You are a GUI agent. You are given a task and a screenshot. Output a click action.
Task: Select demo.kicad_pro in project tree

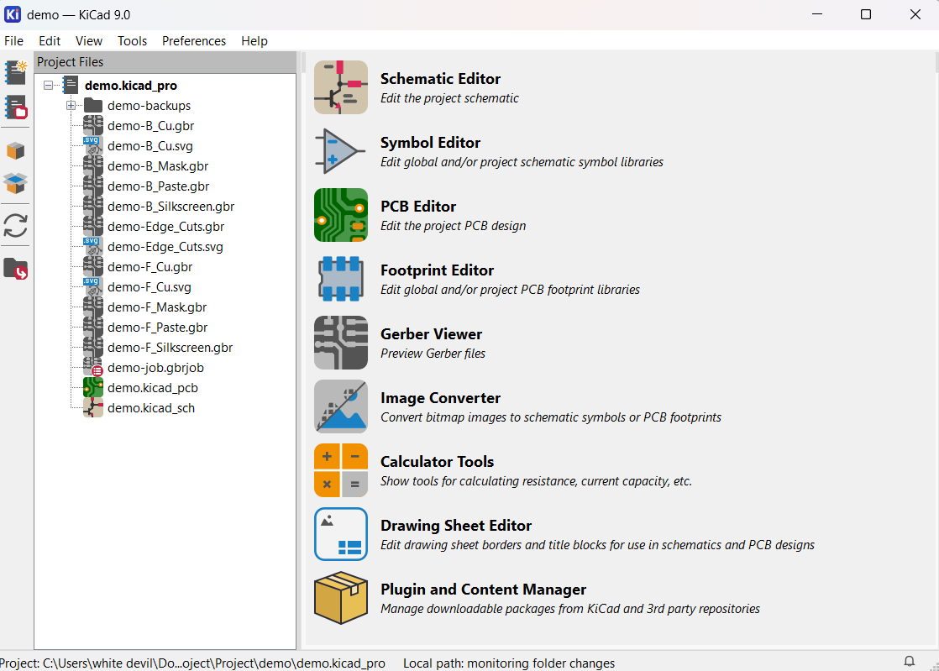(x=131, y=86)
